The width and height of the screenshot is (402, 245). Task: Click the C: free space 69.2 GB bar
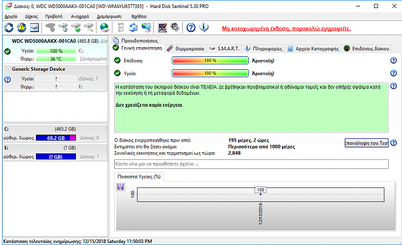(x=56, y=138)
